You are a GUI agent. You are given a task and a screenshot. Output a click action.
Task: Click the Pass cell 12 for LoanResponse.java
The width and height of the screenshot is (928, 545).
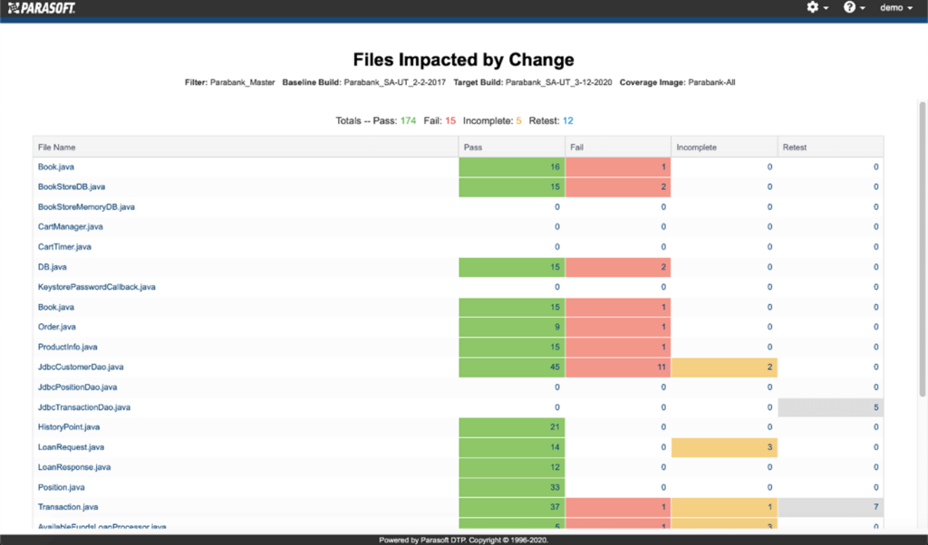[x=511, y=467]
